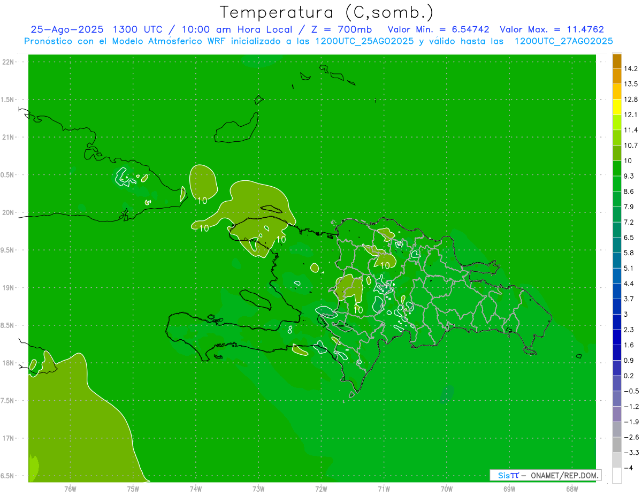Click the "76W" longitude axis label

click(x=70, y=489)
